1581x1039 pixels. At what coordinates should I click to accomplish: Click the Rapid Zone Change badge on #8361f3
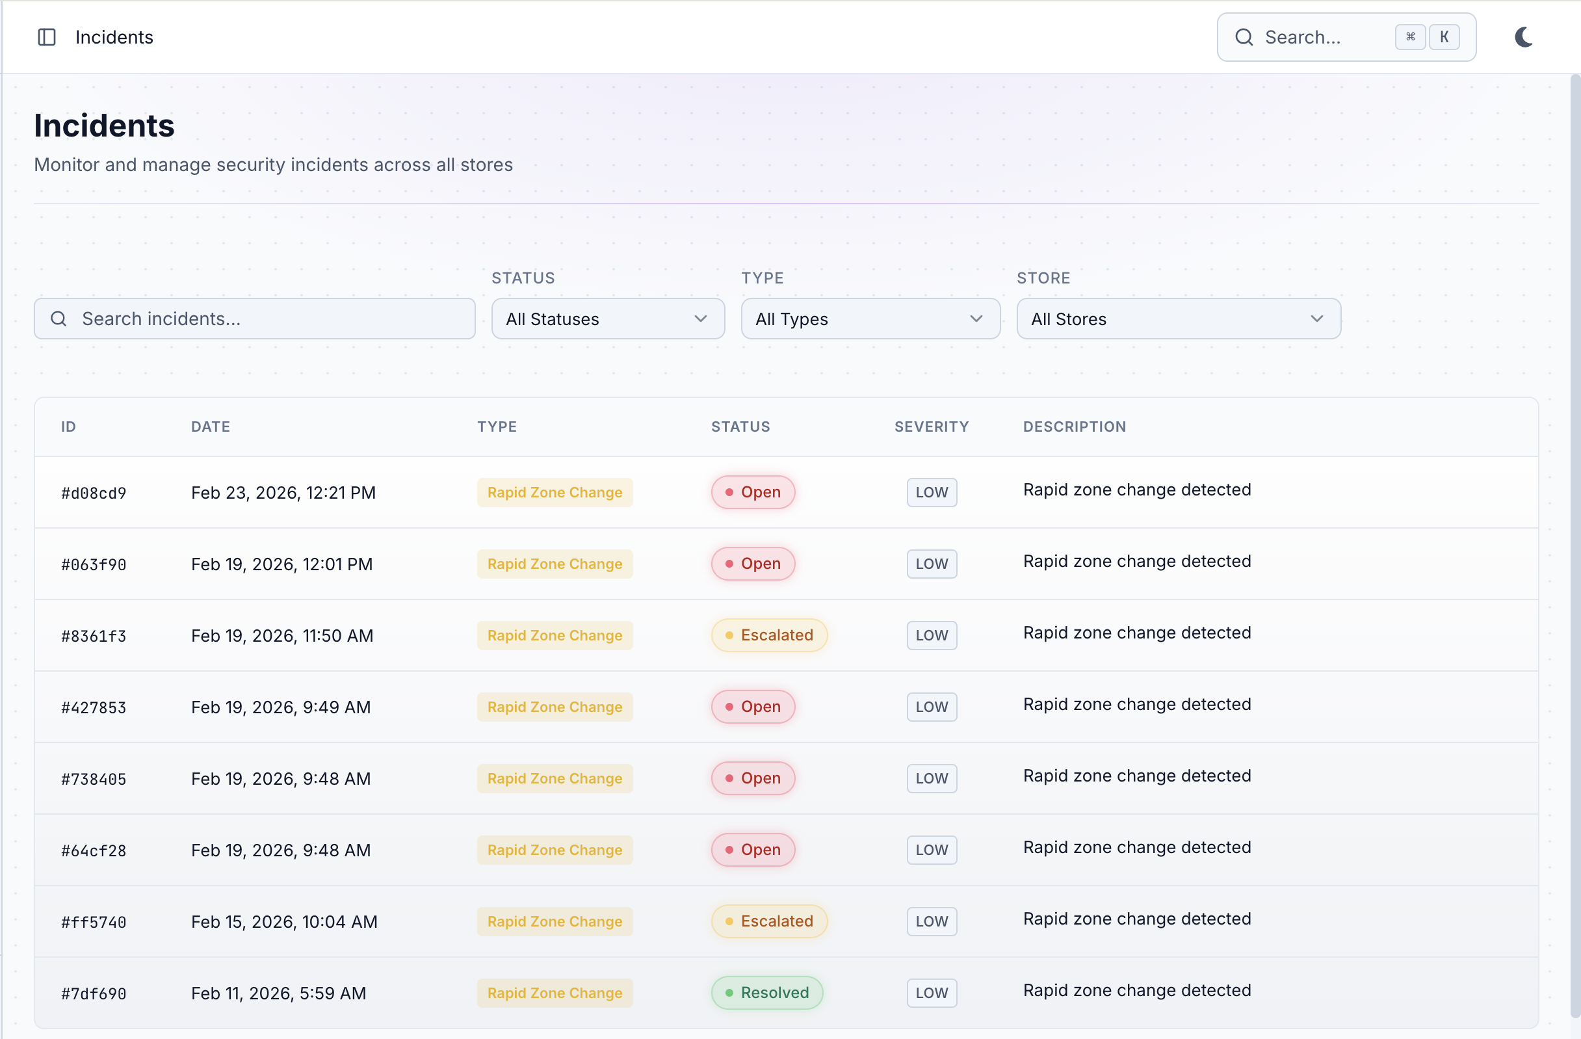(555, 635)
